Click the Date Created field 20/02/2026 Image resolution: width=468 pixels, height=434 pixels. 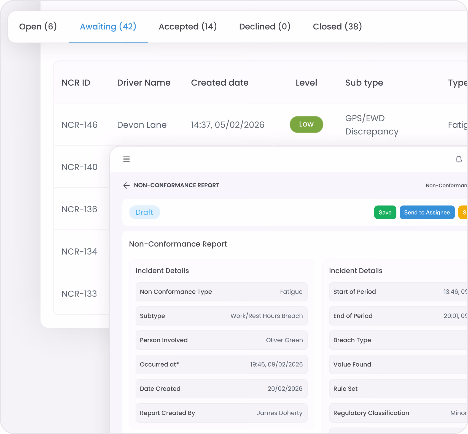[x=221, y=389]
